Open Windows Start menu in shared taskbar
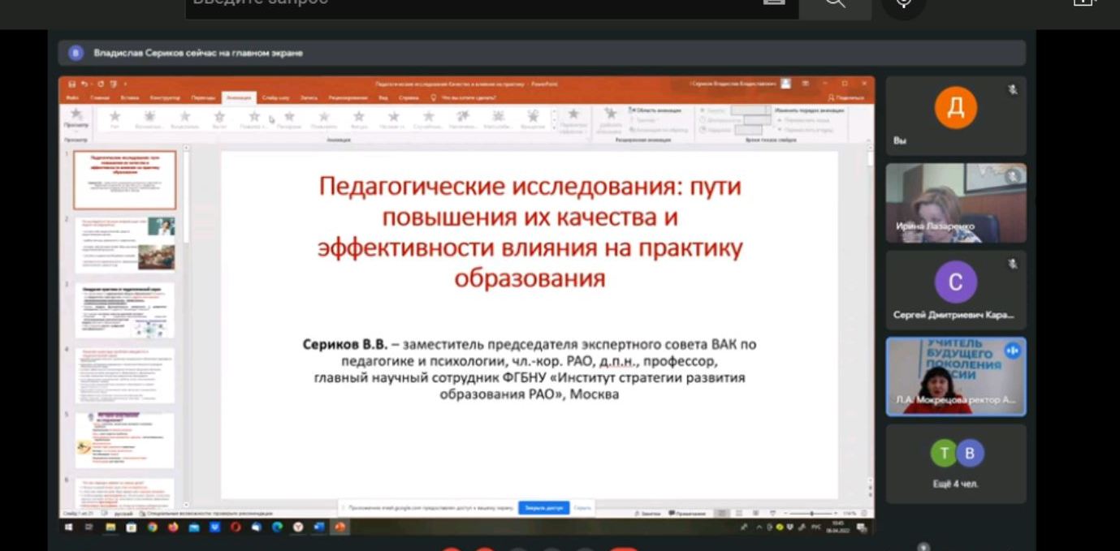The width and height of the screenshot is (1120, 551). pyautogui.click(x=68, y=527)
